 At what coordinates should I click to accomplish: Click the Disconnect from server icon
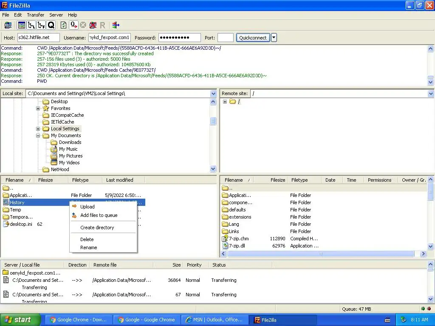(93, 25)
